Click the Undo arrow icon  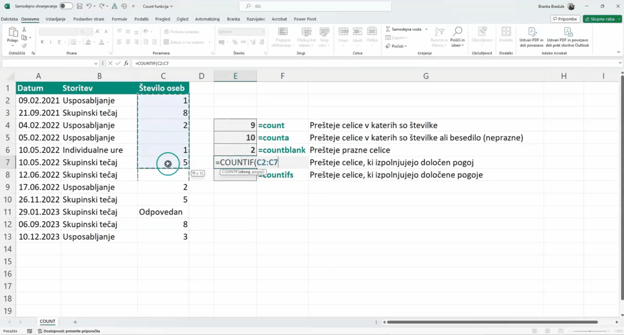[89, 6]
